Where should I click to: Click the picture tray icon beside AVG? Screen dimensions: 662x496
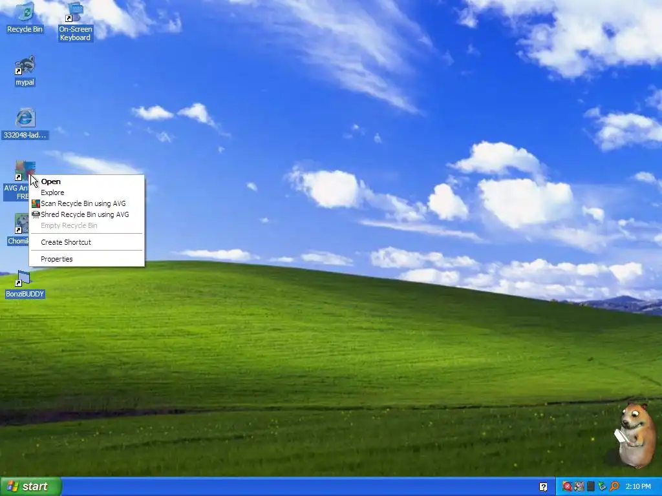click(x=579, y=486)
